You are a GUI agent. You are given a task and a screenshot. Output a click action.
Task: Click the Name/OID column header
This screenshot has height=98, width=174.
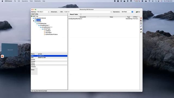point(83,17)
